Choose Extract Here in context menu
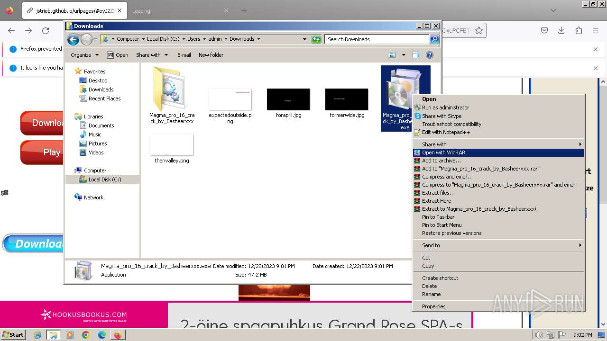This screenshot has width=607, height=341. click(498, 201)
